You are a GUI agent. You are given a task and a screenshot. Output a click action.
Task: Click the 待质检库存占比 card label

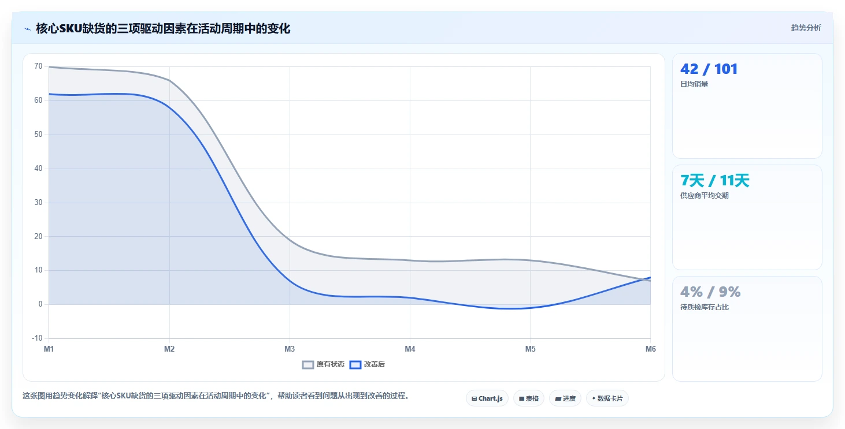705,307
